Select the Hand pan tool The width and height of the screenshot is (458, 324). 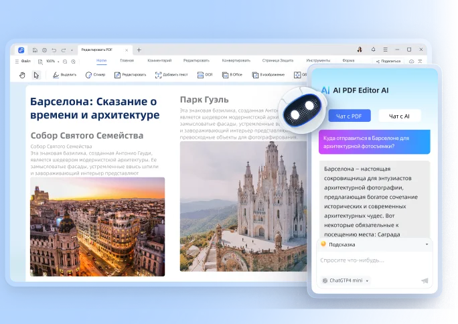click(x=22, y=75)
